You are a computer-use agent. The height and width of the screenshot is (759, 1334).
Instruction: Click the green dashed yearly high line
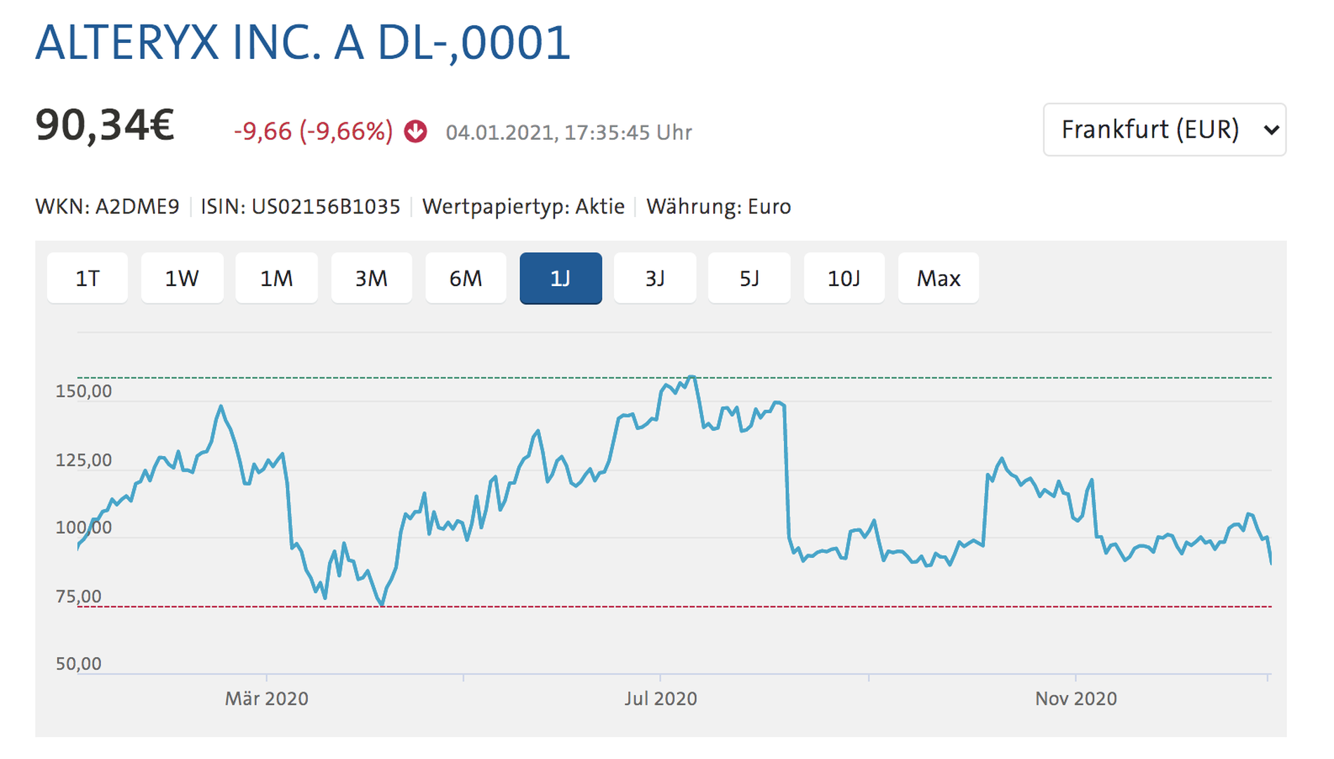coord(674,377)
